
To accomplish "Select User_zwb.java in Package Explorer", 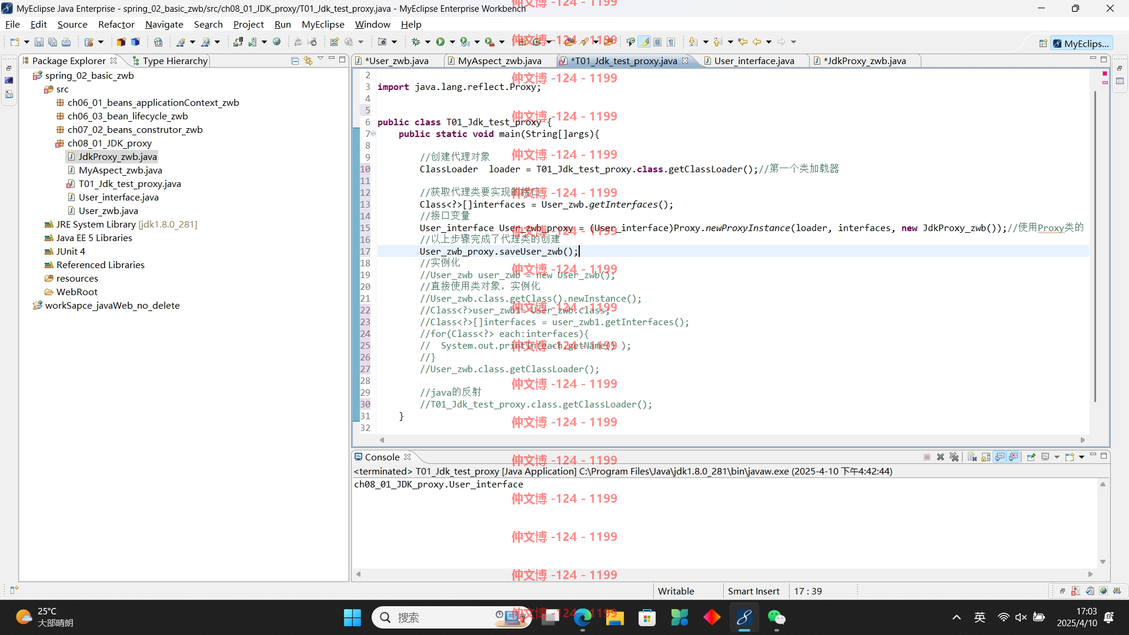I will [x=103, y=210].
